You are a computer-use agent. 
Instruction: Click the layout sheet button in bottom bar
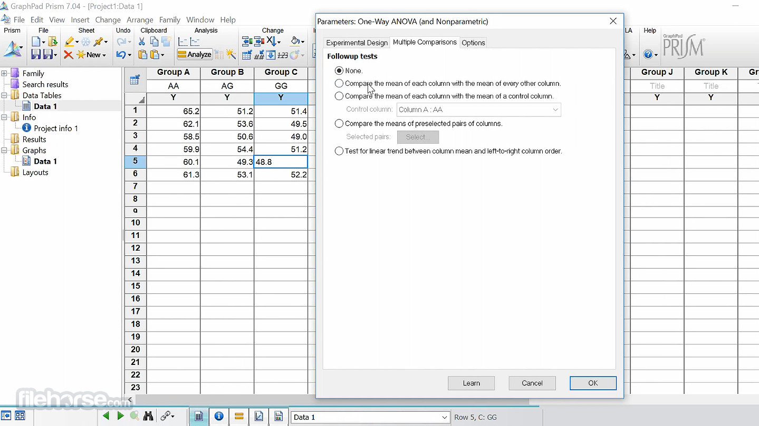pyautogui.click(x=279, y=417)
